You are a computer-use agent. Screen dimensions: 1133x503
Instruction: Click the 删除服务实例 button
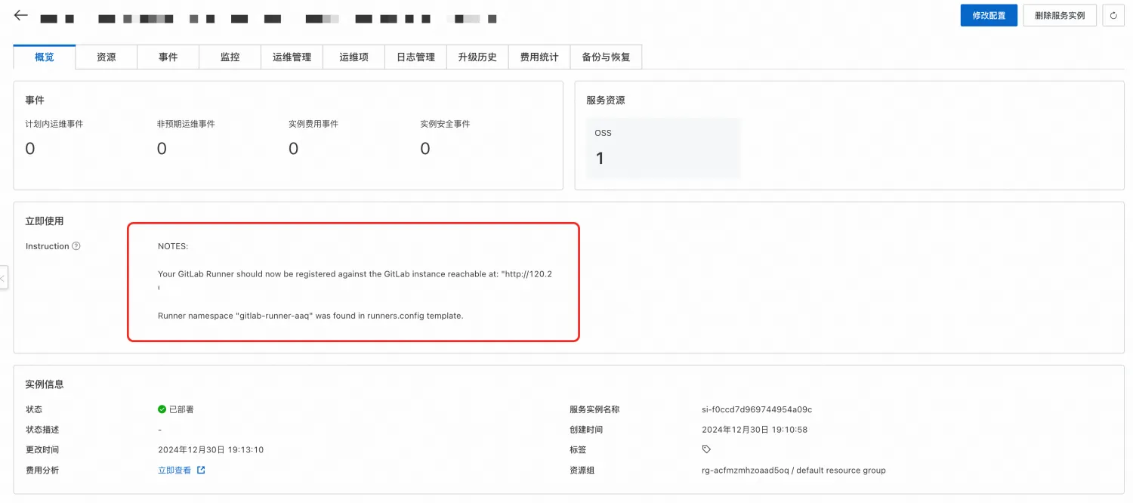(x=1059, y=15)
